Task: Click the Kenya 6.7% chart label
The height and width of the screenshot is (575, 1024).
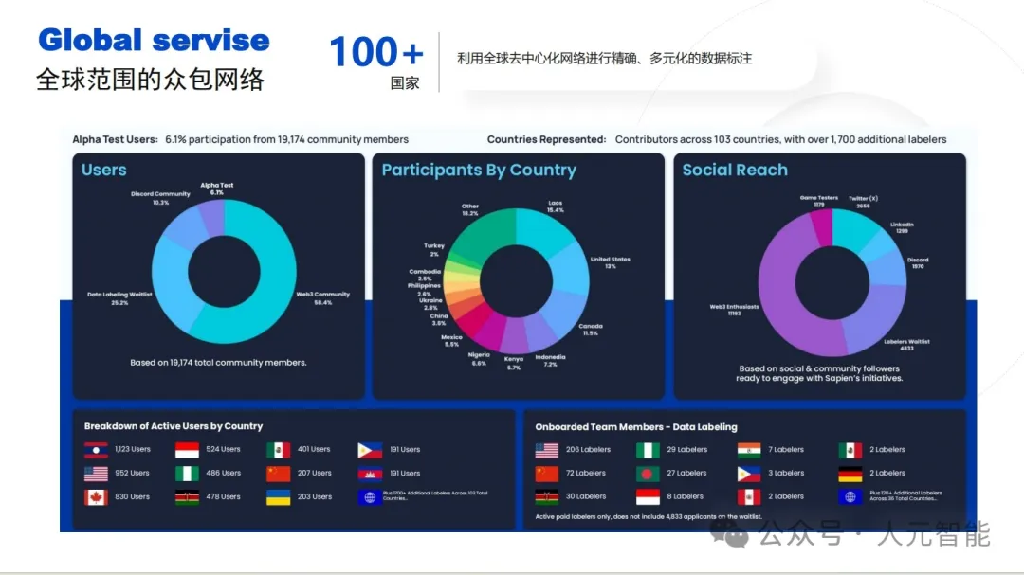Action: (514, 363)
